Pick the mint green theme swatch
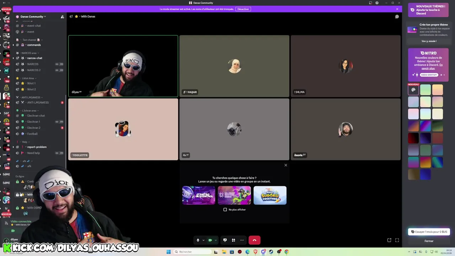The width and height of the screenshot is (455, 256). (x=425, y=90)
